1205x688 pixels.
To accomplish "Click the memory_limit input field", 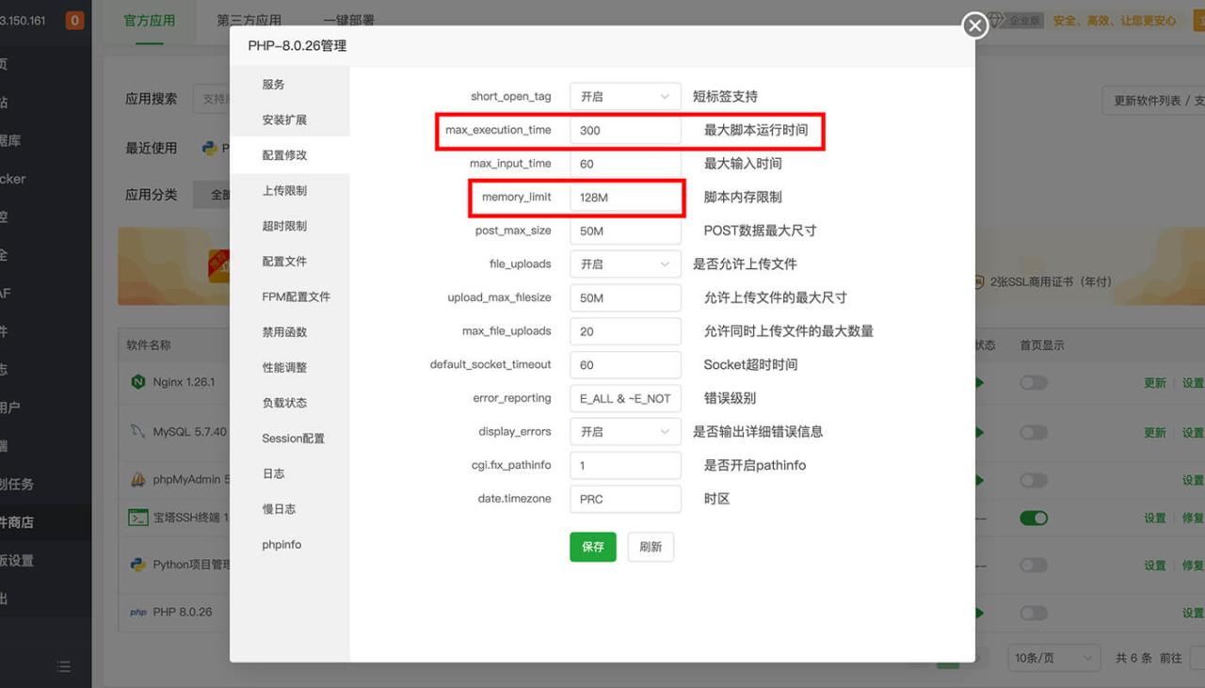I will pyautogui.click(x=625, y=197).
